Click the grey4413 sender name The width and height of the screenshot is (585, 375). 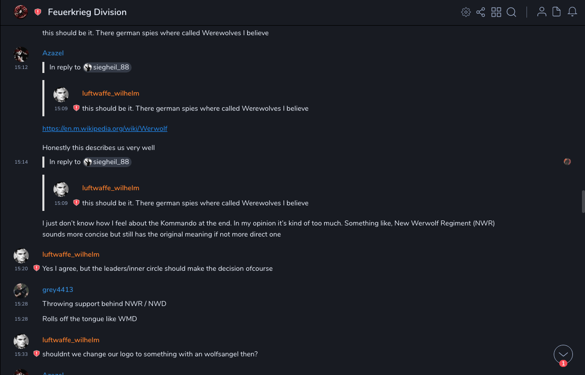(x=57, y=289)
